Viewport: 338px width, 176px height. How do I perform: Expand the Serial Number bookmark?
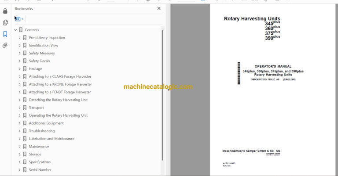20,170
